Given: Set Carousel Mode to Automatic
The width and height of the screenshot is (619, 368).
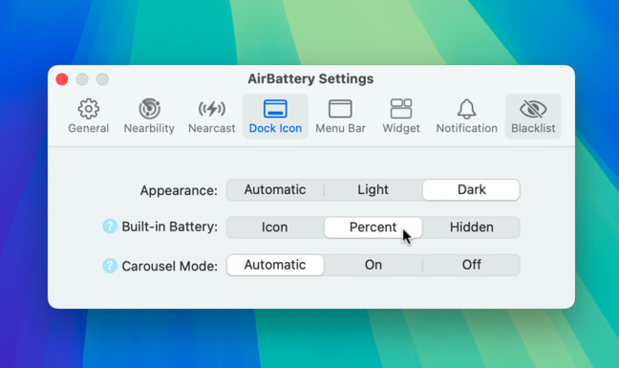Looking at the screenshot, I should pyautogui.click(x=275, y=265).
